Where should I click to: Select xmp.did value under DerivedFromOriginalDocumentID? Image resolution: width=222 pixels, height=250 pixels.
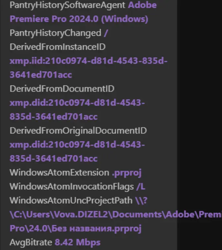77,152
